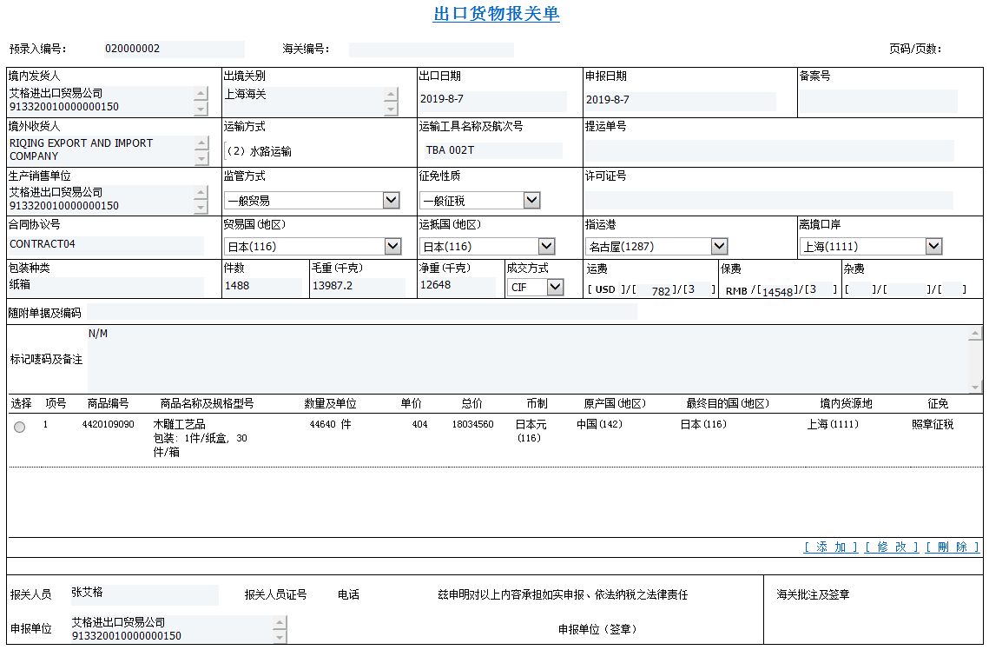This screenshot has height=650, width=989.
Task: Click the 删除 link
Action: tap(953, 547)
